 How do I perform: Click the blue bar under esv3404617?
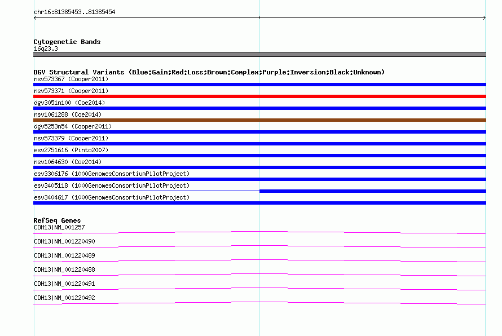(259, 203)
